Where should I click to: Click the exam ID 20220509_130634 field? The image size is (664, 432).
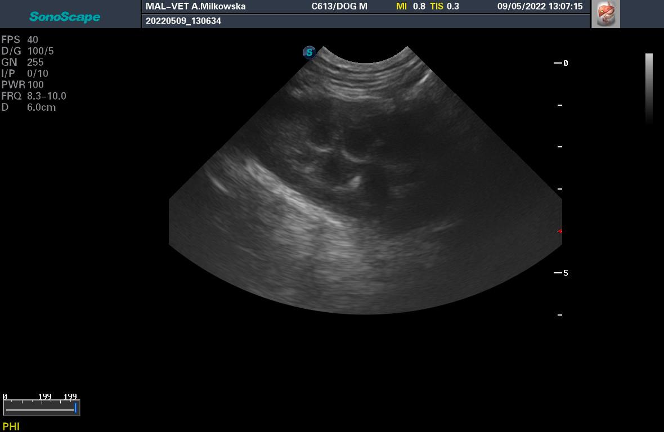tap(183, 21)
